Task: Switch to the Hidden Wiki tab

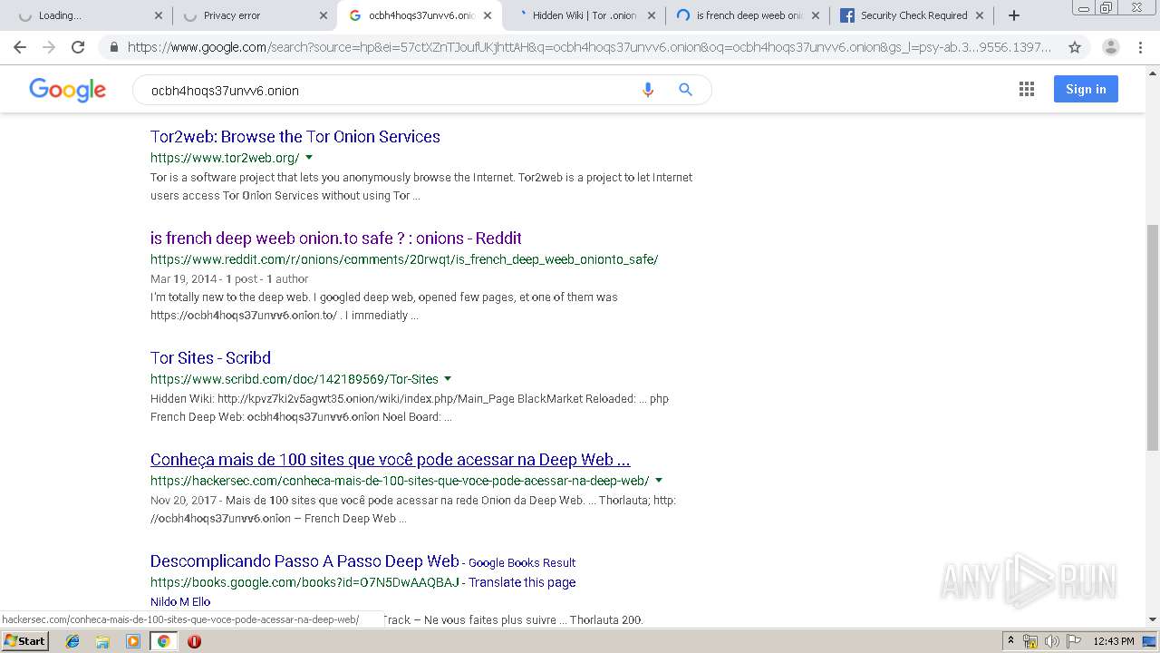Action: point(583,15)
